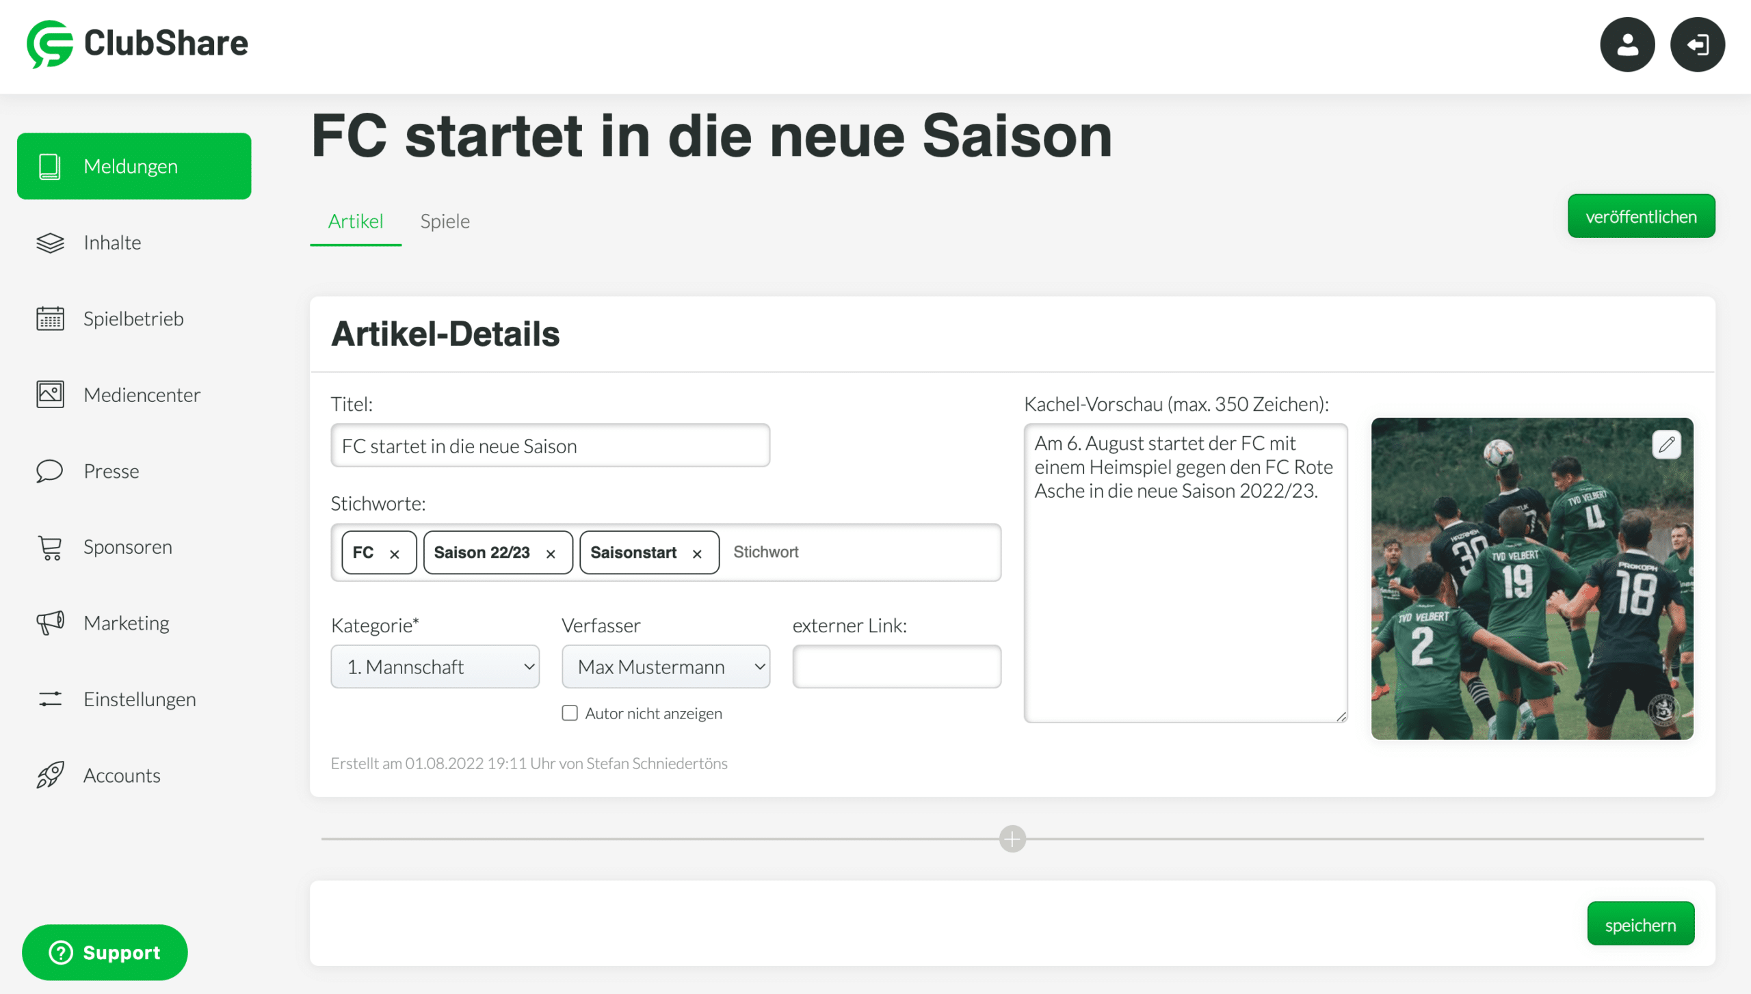This screenshot has width=1751, height=994.
Task: Open the Support help button
Action: coord(105,952)
